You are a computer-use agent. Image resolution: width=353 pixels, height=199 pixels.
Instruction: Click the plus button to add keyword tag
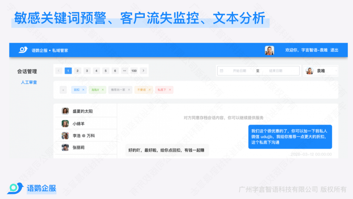[x=63, y=90]
